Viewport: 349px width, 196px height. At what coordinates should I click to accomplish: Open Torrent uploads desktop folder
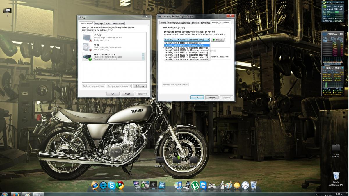coord(336,150)
